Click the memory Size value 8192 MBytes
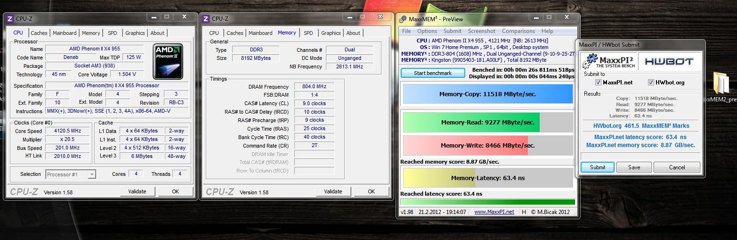The height and width of the screenshot is (240, 737). click(x=256, y=58)
